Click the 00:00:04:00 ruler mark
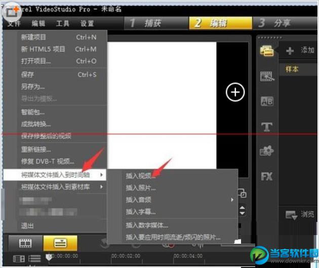The image size is (319, 268). pos(188,256)
